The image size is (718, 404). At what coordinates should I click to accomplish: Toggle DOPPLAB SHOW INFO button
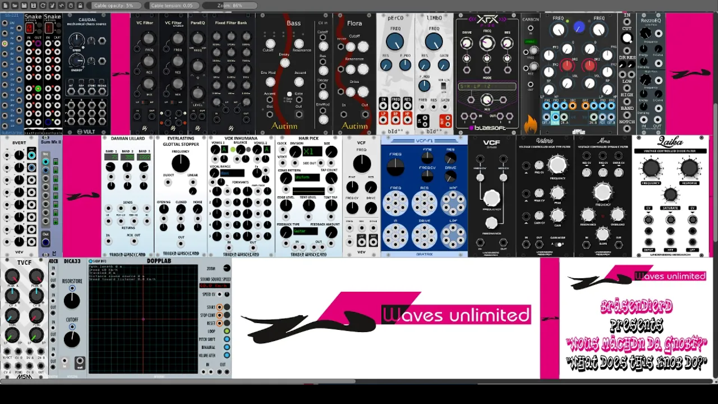91,261
